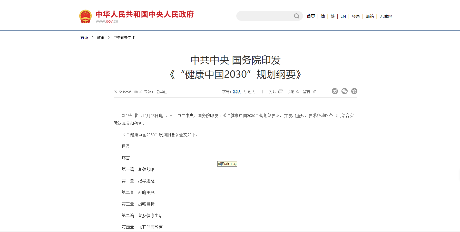The image size is (460, 232).
Task: Switch to simplified Chinese 简
Action: (323, 16)
